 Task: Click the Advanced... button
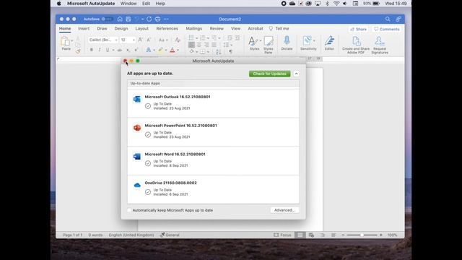point(284,210)
